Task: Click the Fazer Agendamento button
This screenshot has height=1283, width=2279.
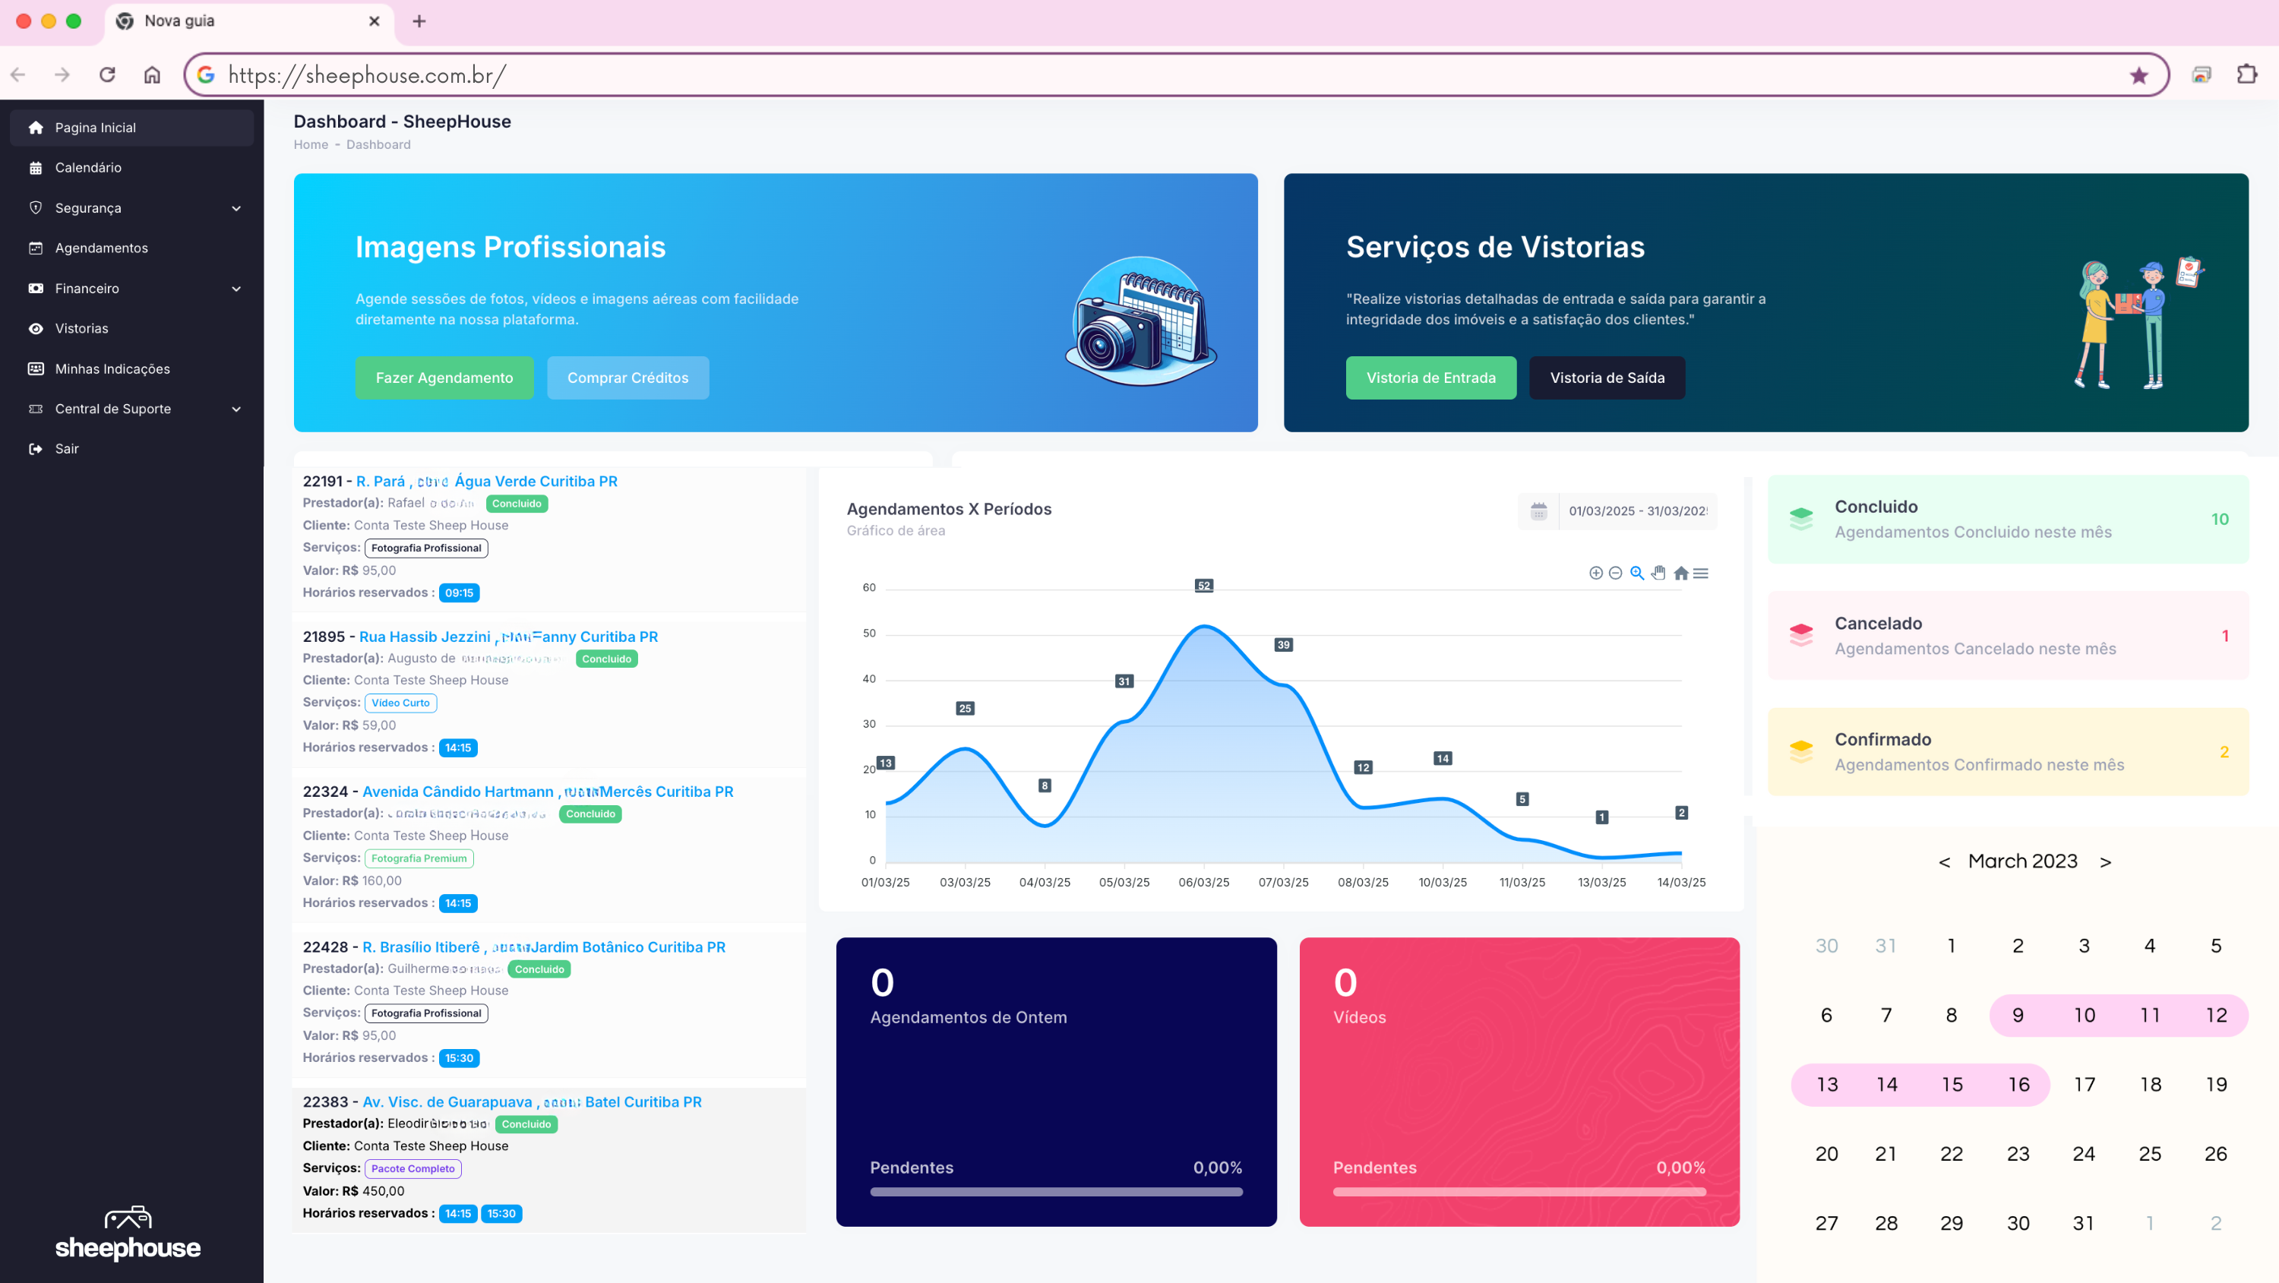Action: click(444, 378)
